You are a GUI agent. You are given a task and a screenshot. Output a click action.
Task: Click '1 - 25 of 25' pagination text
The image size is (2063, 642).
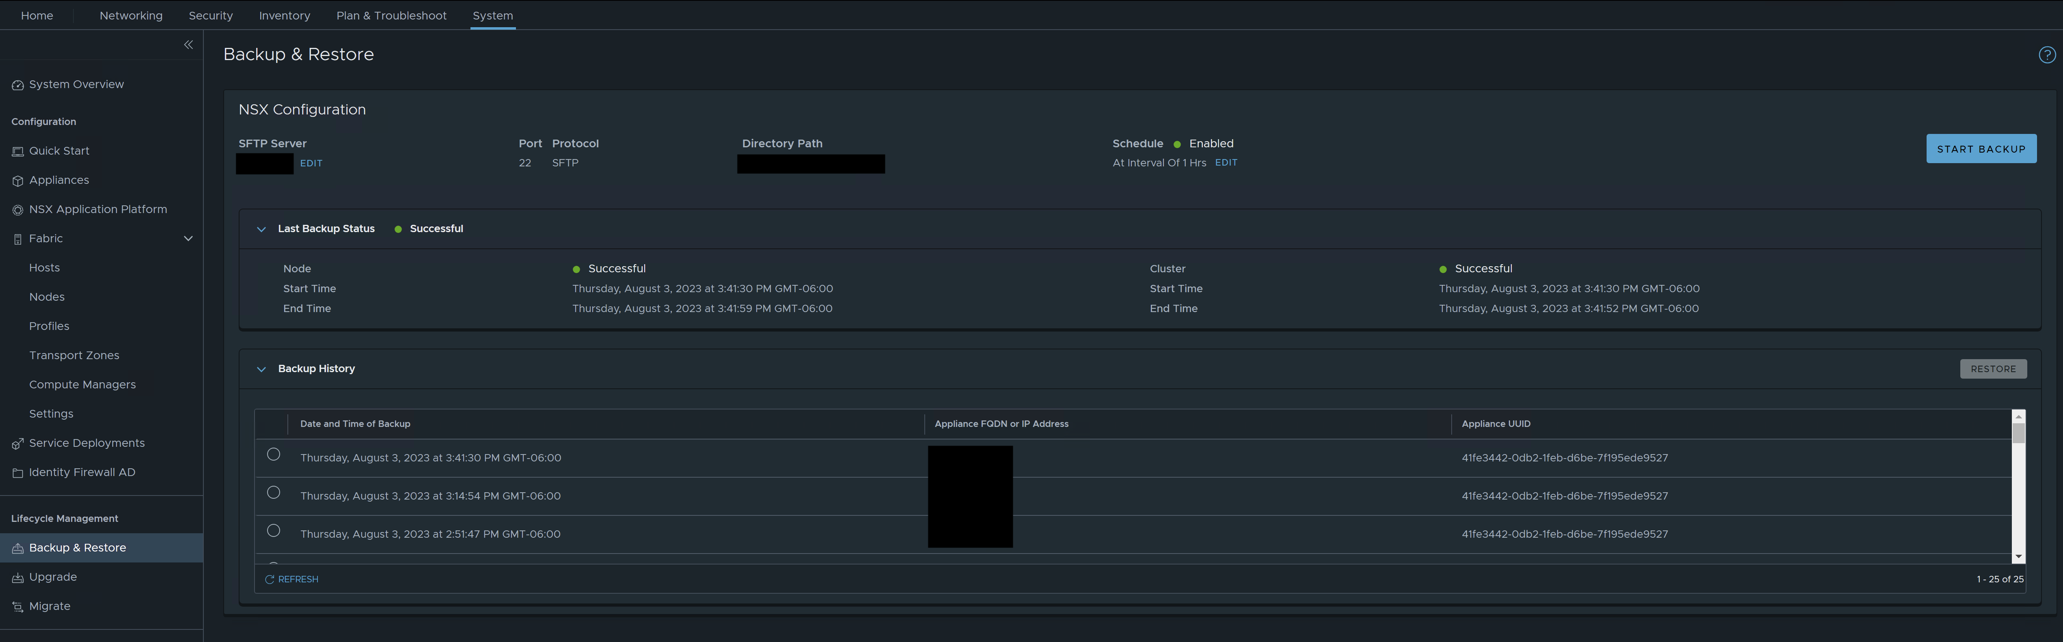[2000, 579]
